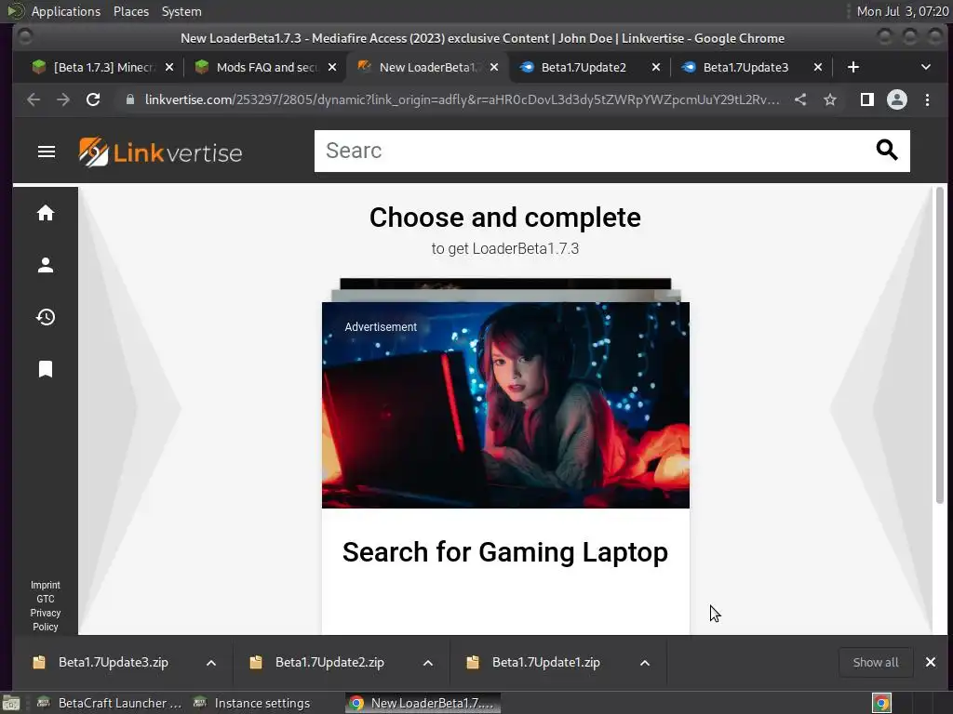Click the Chrome icon in system tray

point(881,703)
